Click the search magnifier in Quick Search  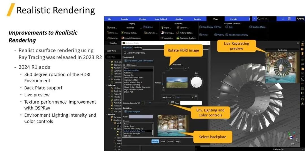258,19
